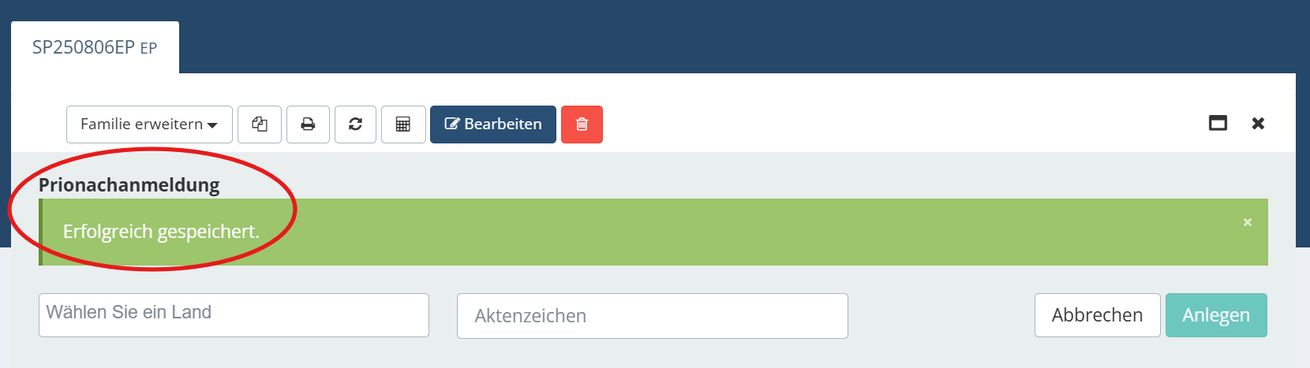Click the Bearbeiten edit button
The image size is (1310, 368).
coord(493,125)
